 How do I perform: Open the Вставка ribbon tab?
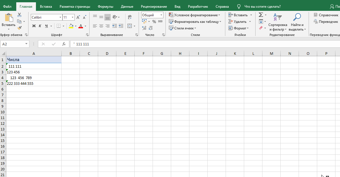pyautogui.click(x=46, y=6)
